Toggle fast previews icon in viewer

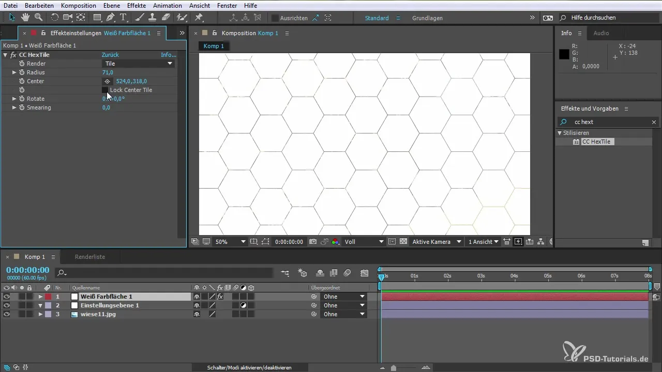click(x=518, y=242)
